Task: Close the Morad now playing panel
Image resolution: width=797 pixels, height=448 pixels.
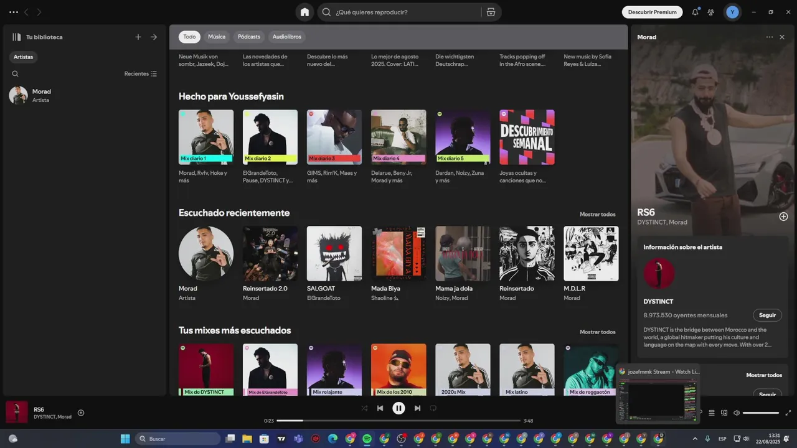Action: (x=782, y=37)
